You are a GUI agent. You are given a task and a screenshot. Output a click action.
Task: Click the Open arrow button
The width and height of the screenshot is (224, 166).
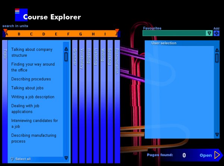(x=217, y=155)
